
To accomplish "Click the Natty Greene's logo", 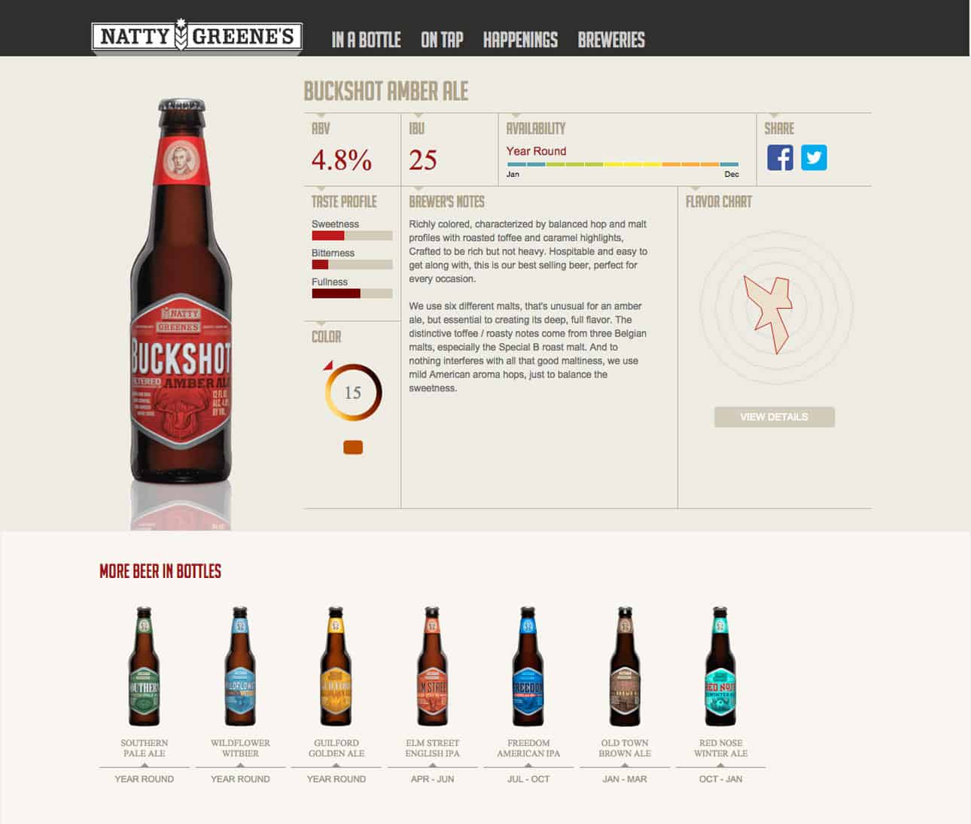I will 196,36.
